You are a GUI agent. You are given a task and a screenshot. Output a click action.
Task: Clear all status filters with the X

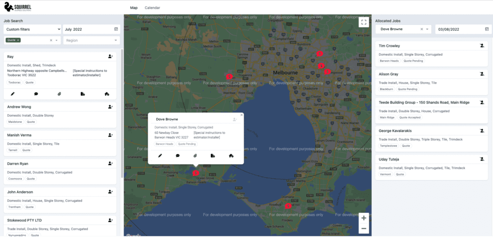coord(51,40)
